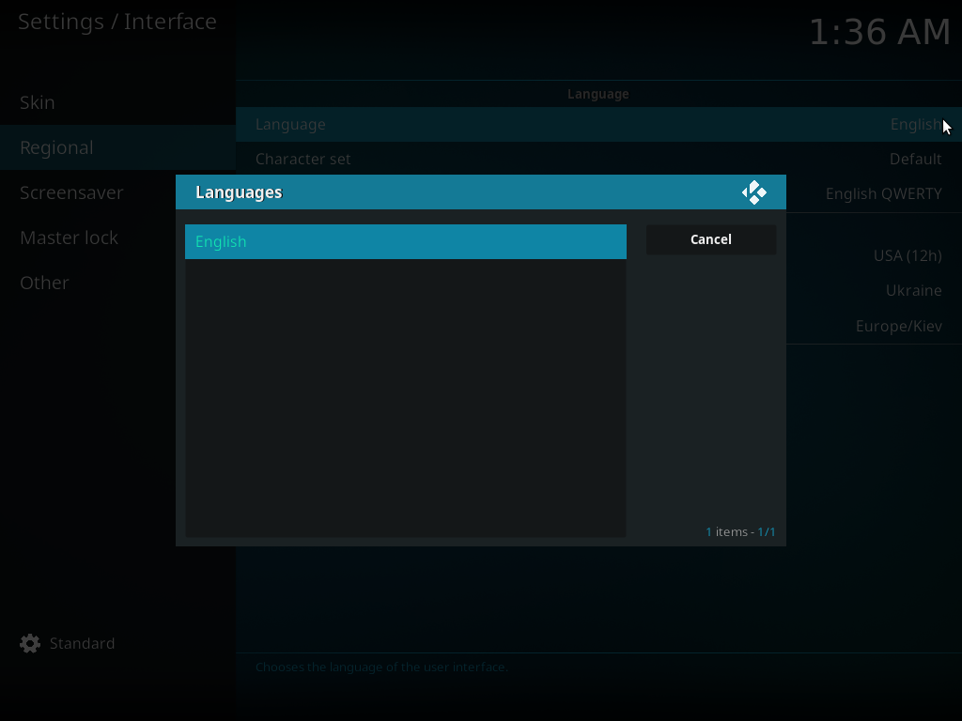Screen dimensions: 962x721
Task: Change the Ukraine timezone country value
Action: click(x=913, y=290)
